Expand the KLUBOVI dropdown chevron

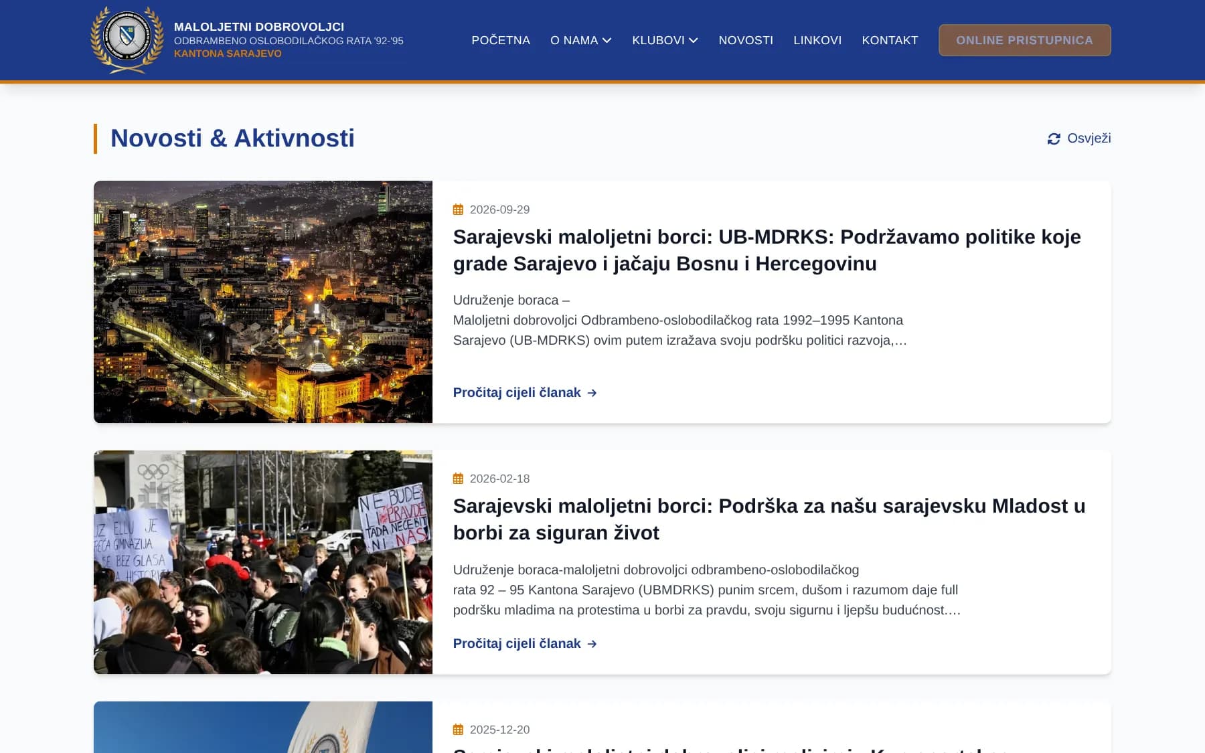pos(694,40)
